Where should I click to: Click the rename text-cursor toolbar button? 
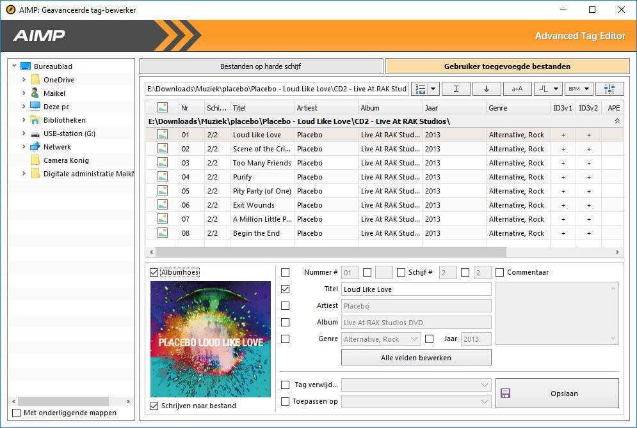(x=456, y=89)
